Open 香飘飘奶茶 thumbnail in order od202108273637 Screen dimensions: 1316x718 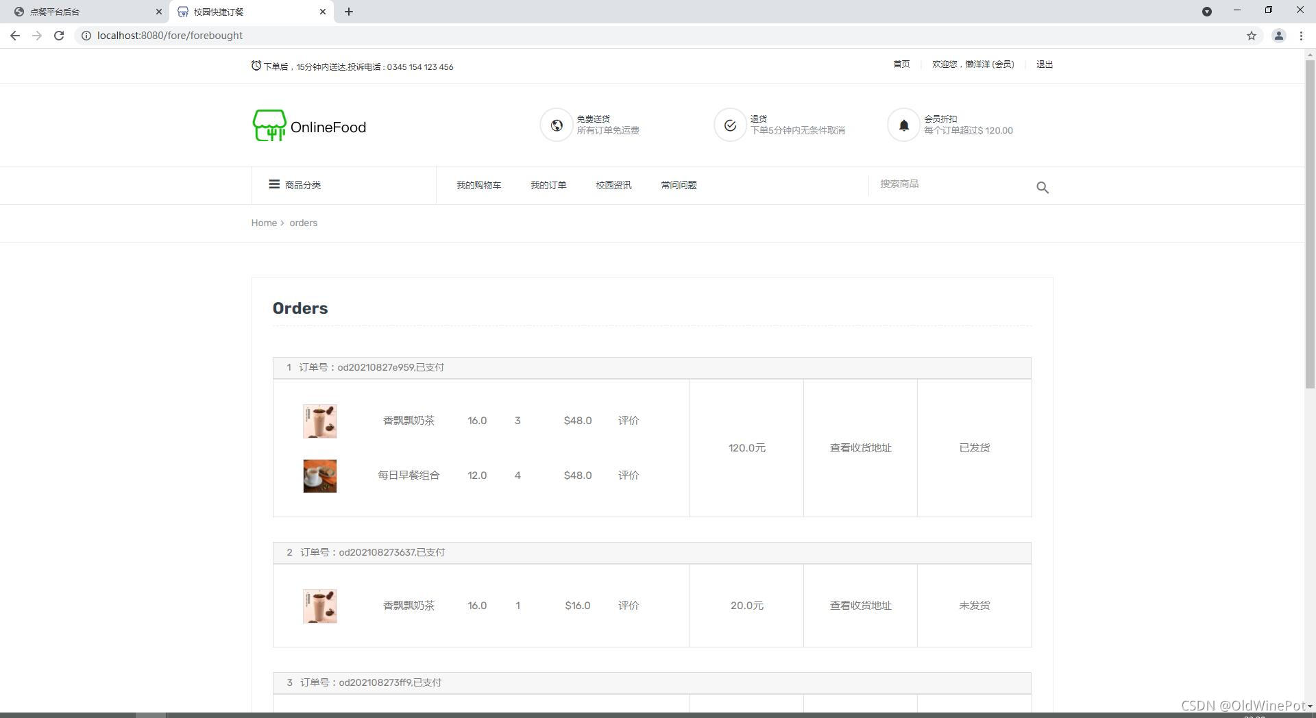[320, 606]
